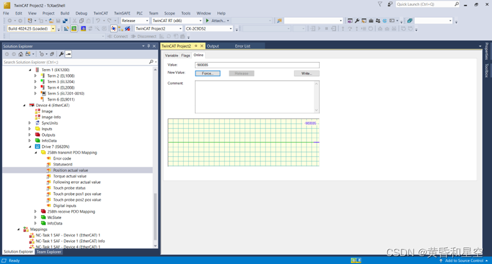Open the PLC menu
Viewport: 492px width, 264px height.
139,13
